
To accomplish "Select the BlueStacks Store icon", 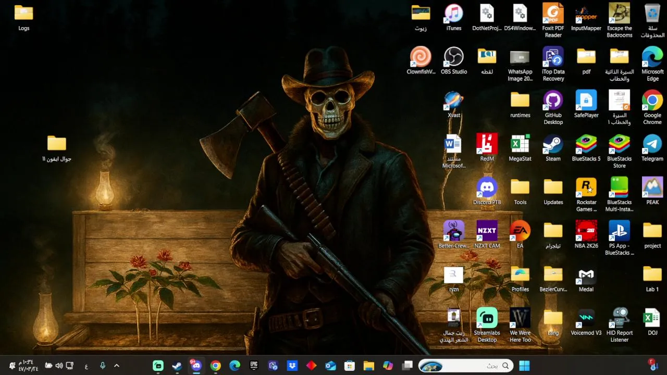I will coord(619,152).
